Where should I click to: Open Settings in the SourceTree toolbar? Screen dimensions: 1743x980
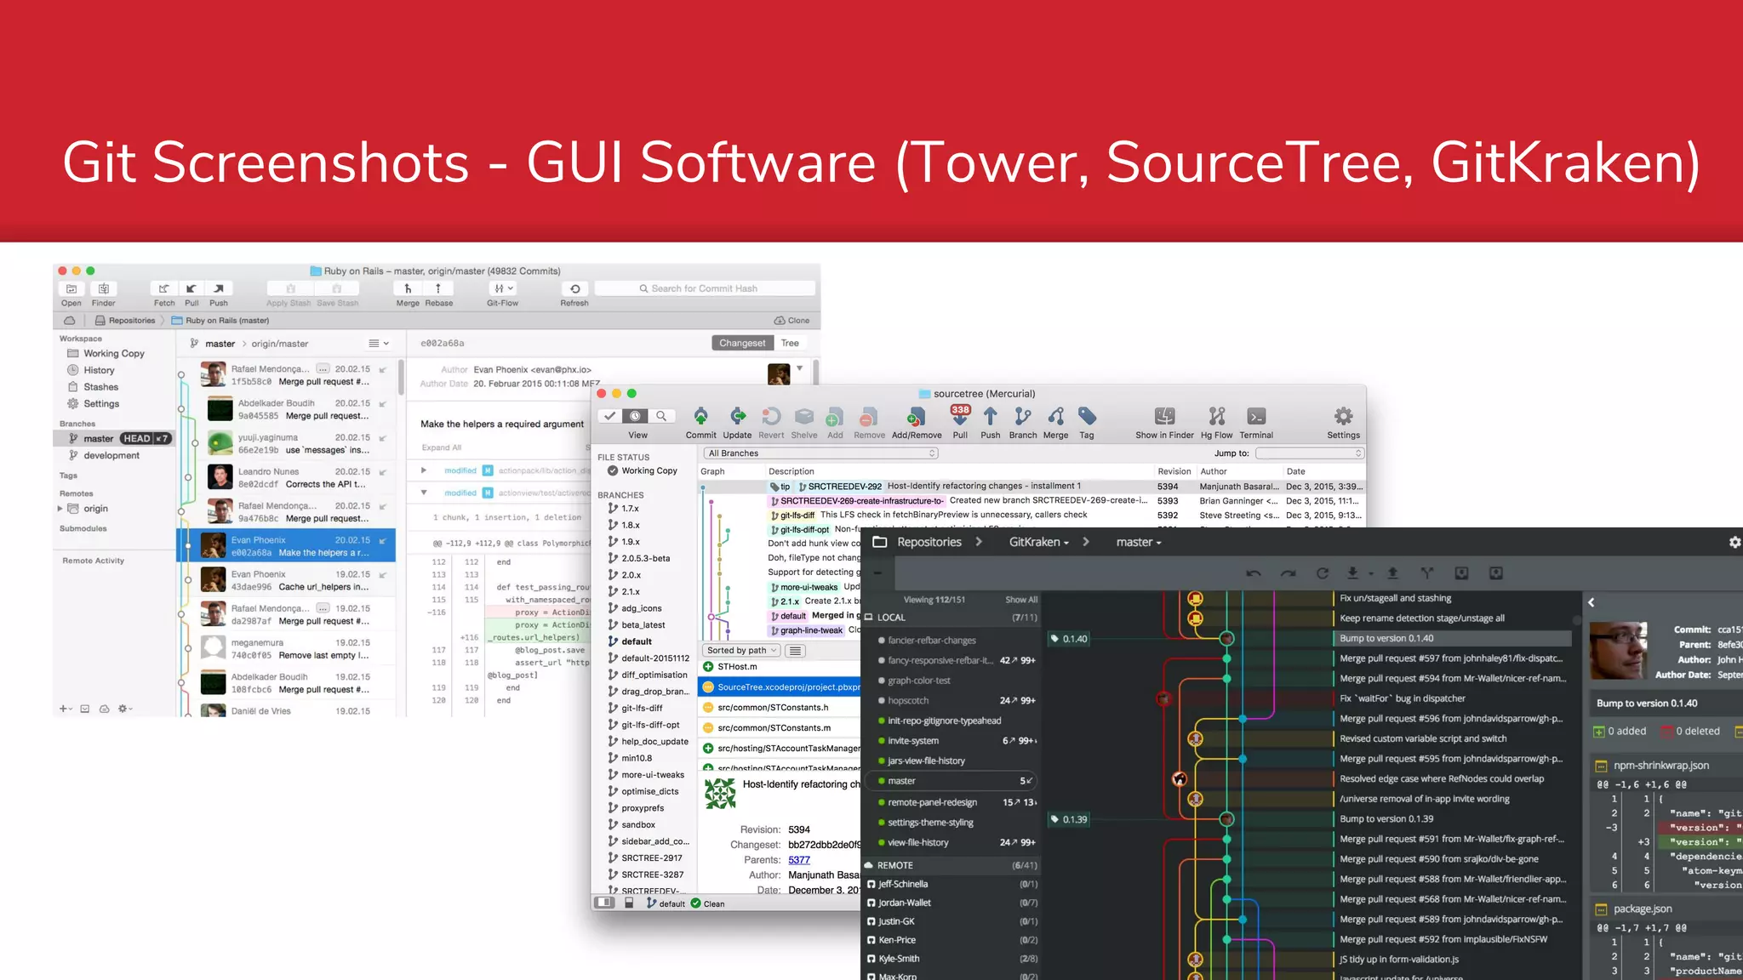(1343, 416)
